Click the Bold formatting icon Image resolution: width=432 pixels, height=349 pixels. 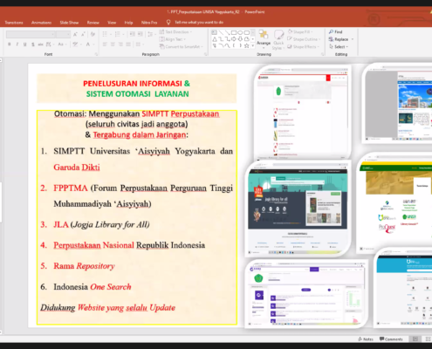tap(10, 44)
